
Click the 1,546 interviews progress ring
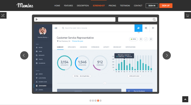82,63
